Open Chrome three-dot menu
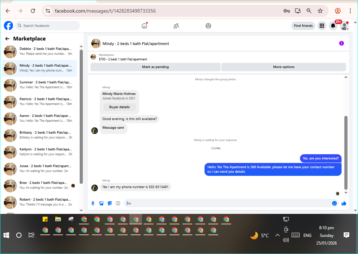The width and height of the screenshot is (358, 254). [350, 11]
